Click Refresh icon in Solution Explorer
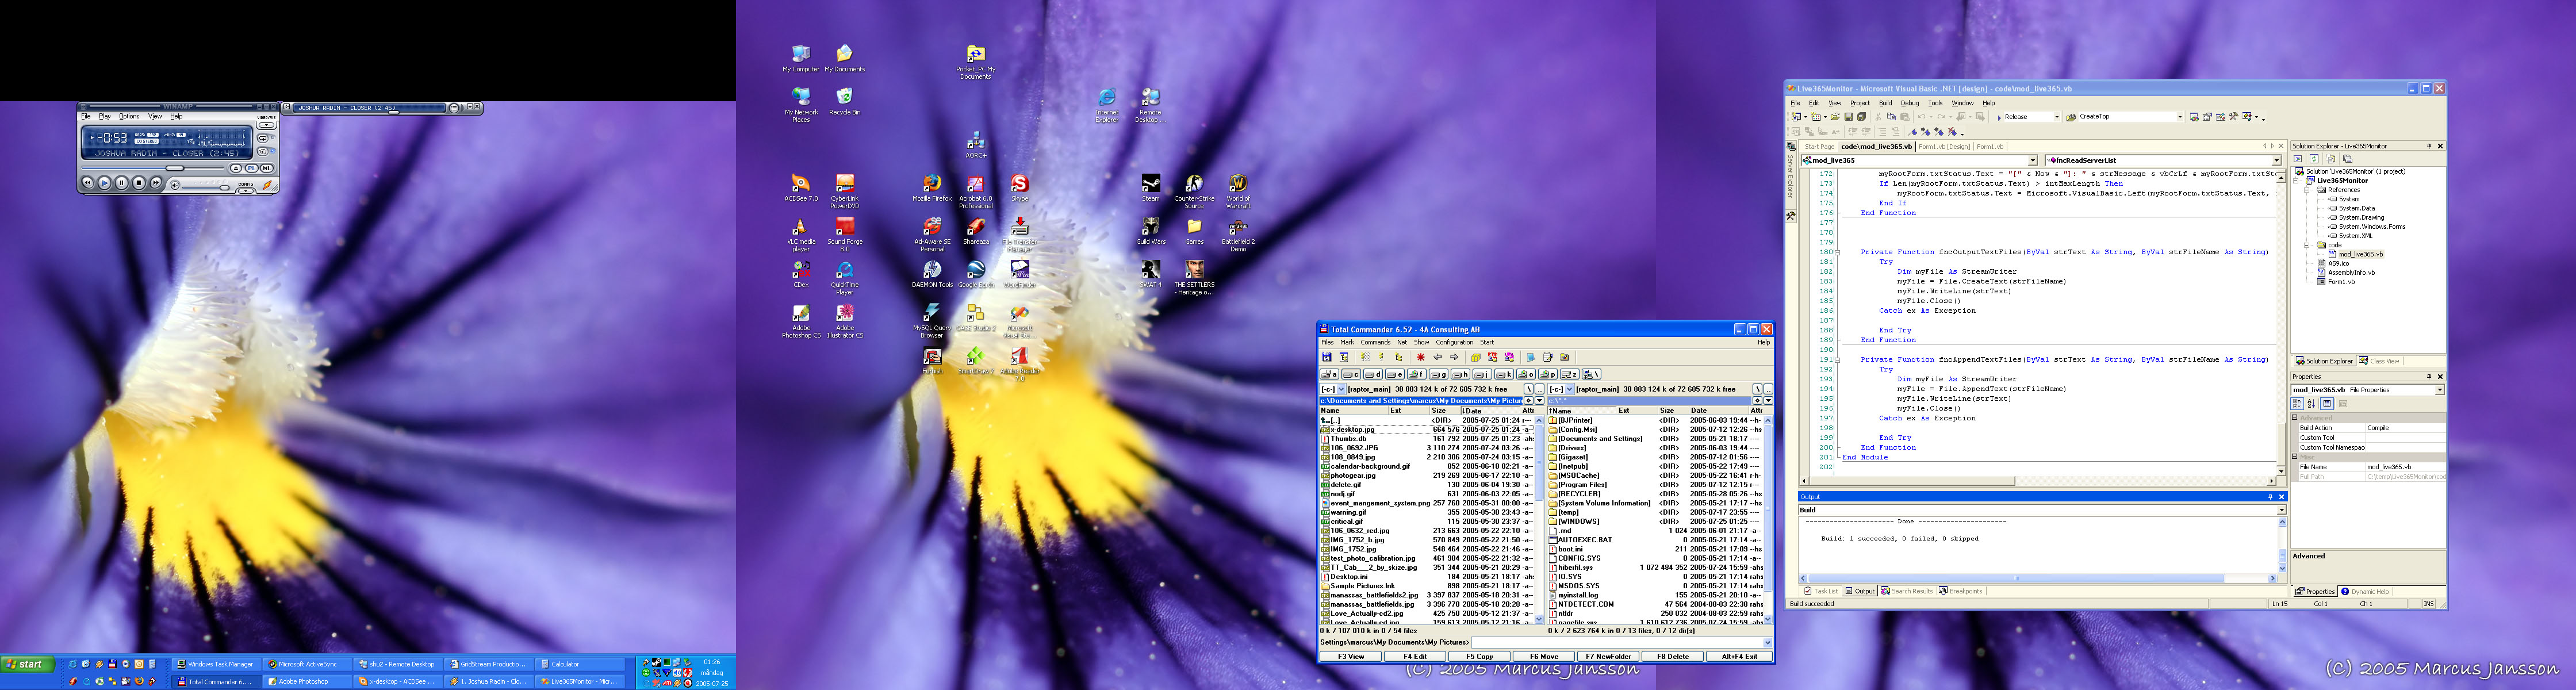 (2314, 159)
